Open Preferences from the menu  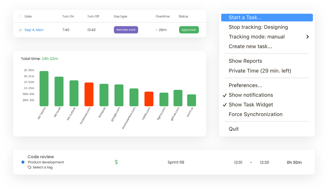(245, 85)
